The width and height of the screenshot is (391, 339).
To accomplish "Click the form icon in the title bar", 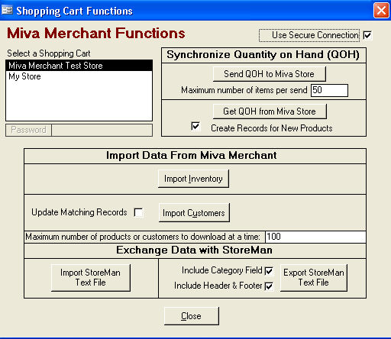I will (x=7, y=11).
